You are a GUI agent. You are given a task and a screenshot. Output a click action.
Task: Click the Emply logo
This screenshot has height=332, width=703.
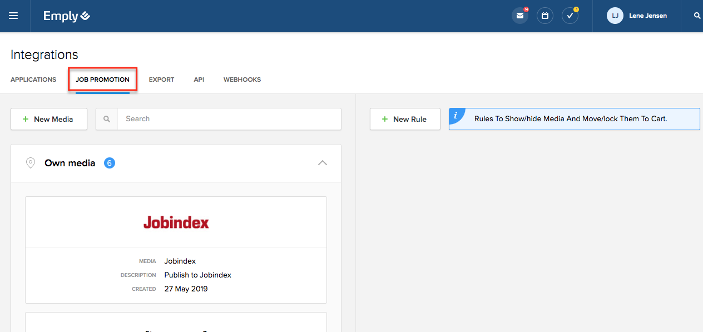tap(67, 16)
